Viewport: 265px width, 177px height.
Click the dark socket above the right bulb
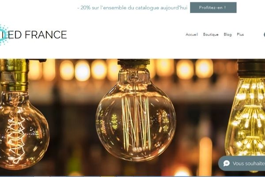pyautogui.click(x=251, y=69)
